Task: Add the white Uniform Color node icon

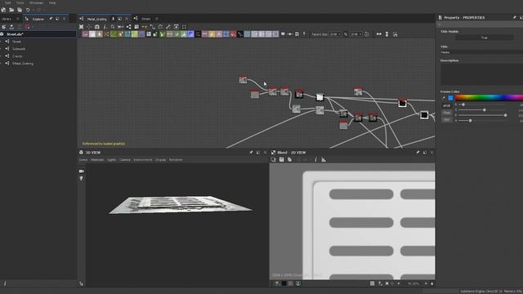Action: pyautogui.click(x=92, y=34)
